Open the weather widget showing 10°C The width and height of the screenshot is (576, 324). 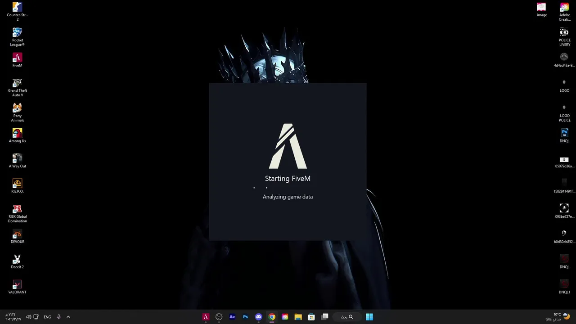point(558,317)
